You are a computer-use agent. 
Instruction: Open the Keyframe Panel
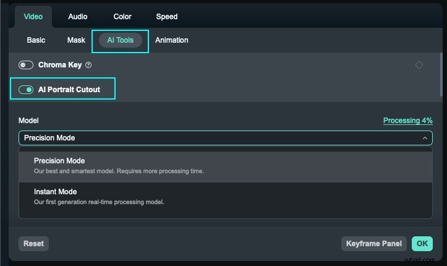(374, 244)
